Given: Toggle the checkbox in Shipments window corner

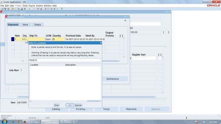Looking at the screenshot, I should [x=125, y=21].
